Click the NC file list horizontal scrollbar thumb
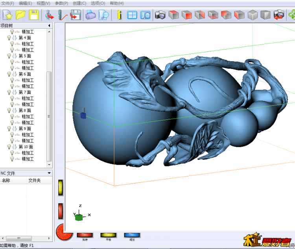The width and height of the screenshot is (295, 249). [x=19, y=238]
